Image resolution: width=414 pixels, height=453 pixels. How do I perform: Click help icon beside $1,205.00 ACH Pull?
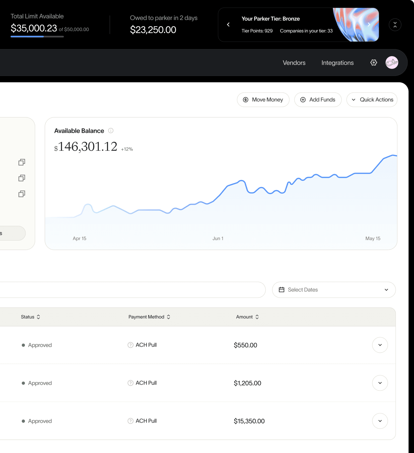(x=130, y=383)
